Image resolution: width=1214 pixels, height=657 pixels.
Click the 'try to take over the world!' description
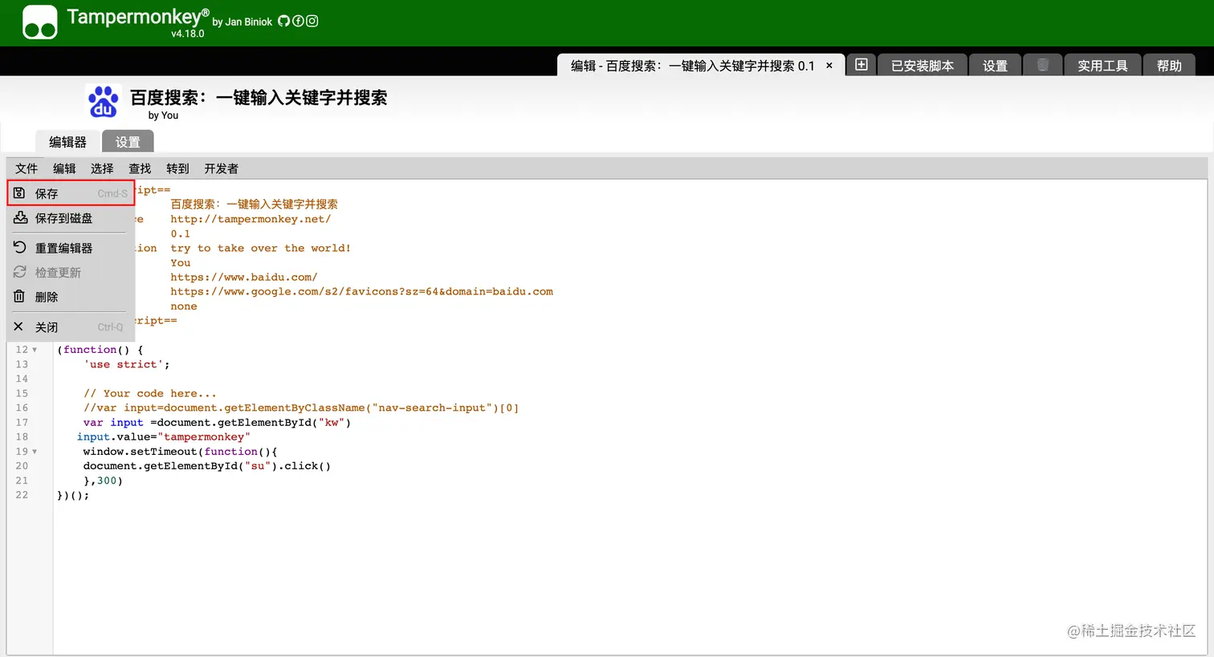pos(260,248)
